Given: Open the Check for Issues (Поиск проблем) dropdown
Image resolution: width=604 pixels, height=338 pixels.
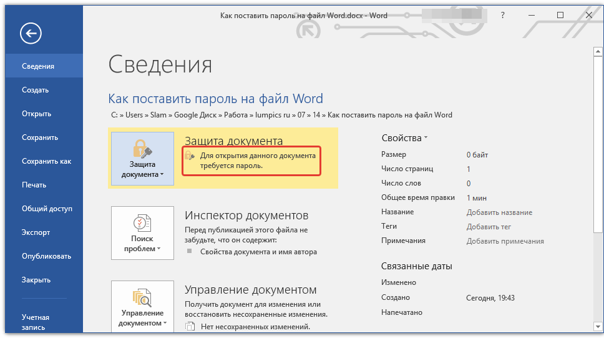Looking at the screenshot, I should (142, 233).
